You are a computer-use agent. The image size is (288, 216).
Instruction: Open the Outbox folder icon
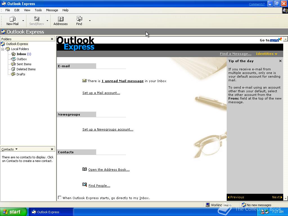[x=13, y=59]
